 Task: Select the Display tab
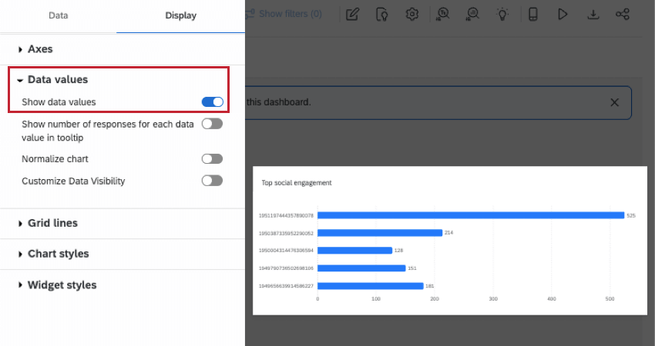180,15
